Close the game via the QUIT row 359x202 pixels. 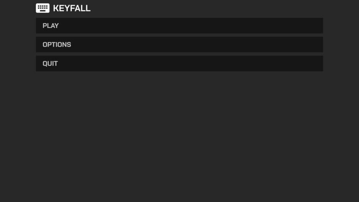tap(179, 63)
